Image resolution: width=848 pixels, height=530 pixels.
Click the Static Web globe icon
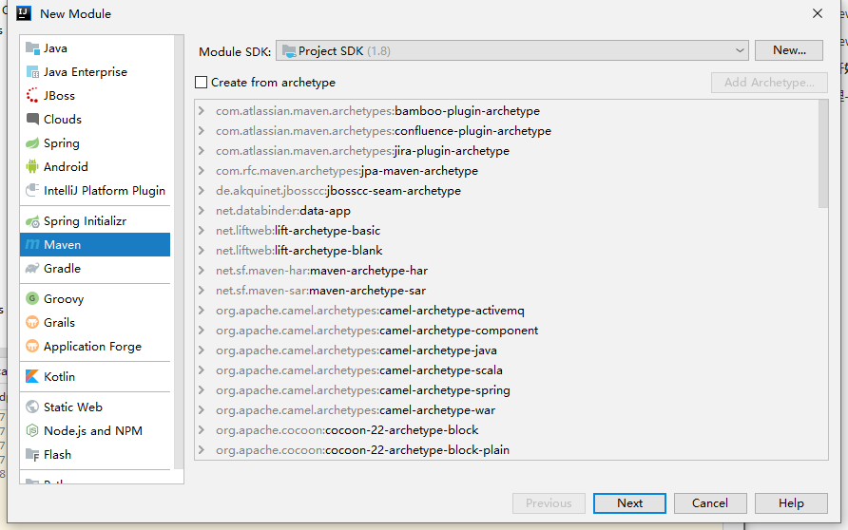click(32, 407)
